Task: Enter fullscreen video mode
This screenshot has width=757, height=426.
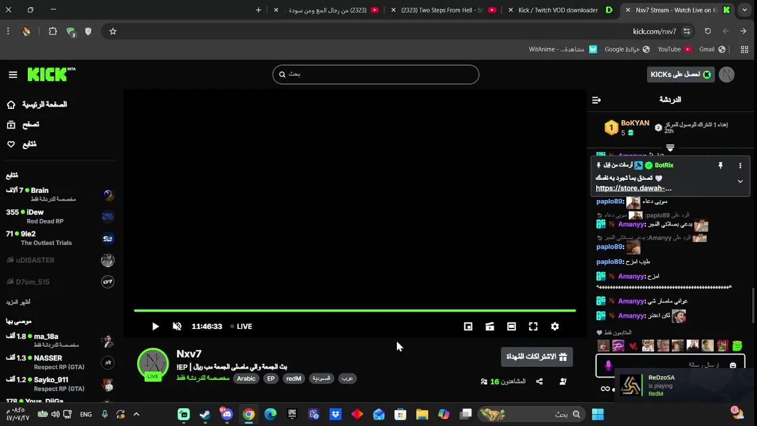Action: pos(533,327)
